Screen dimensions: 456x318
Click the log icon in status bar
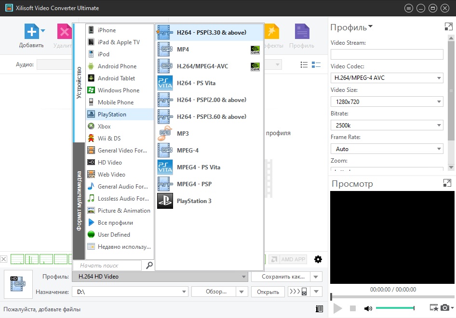tap(319, 309)
